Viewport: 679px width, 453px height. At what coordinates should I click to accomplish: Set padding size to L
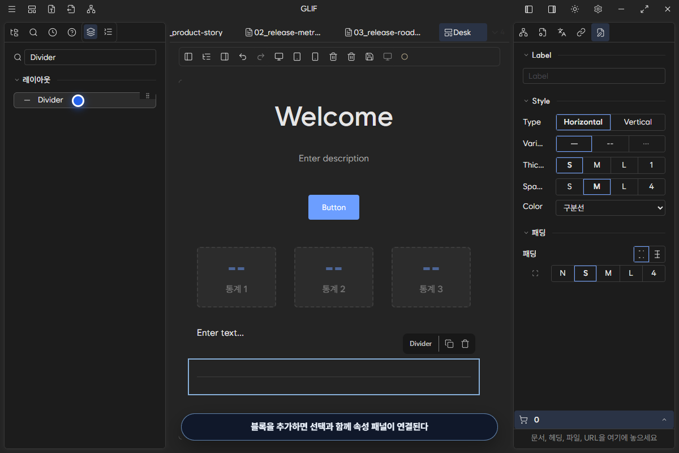tap(631, 273)
